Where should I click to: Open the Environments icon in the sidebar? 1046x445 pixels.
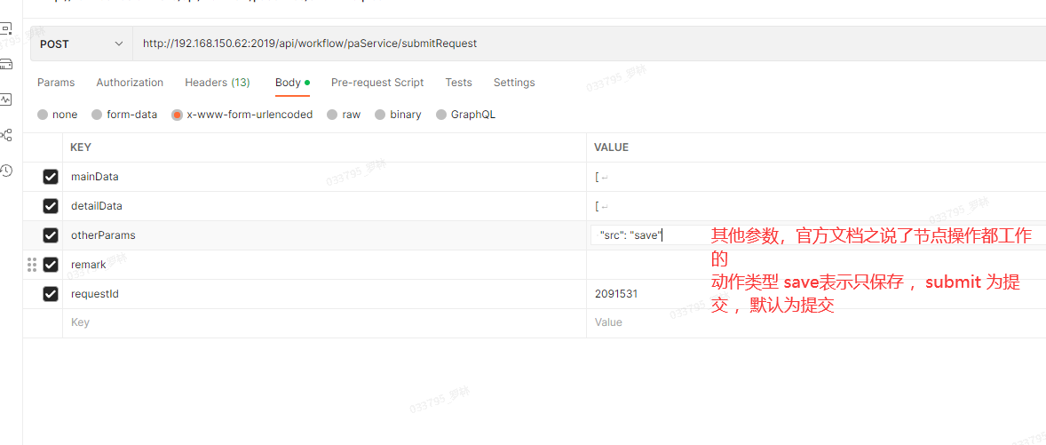click(x=6, y=29)
